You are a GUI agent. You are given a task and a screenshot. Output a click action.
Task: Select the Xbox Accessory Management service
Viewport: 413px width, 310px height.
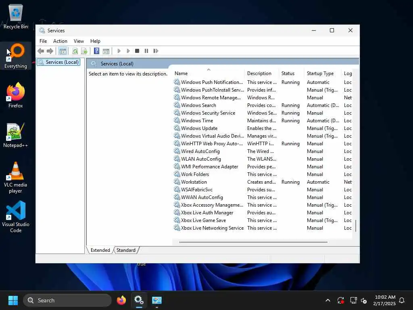click(263, 205)
